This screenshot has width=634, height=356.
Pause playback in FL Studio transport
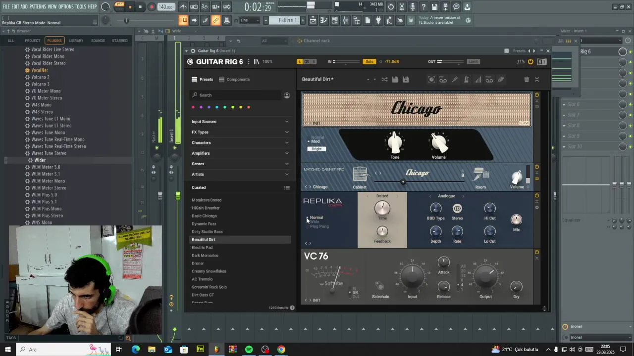pos(130,7)
